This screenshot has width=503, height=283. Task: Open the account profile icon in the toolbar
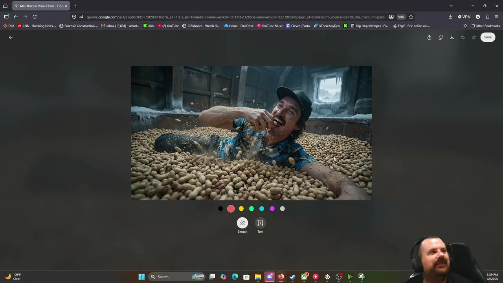tap(478, 17)
